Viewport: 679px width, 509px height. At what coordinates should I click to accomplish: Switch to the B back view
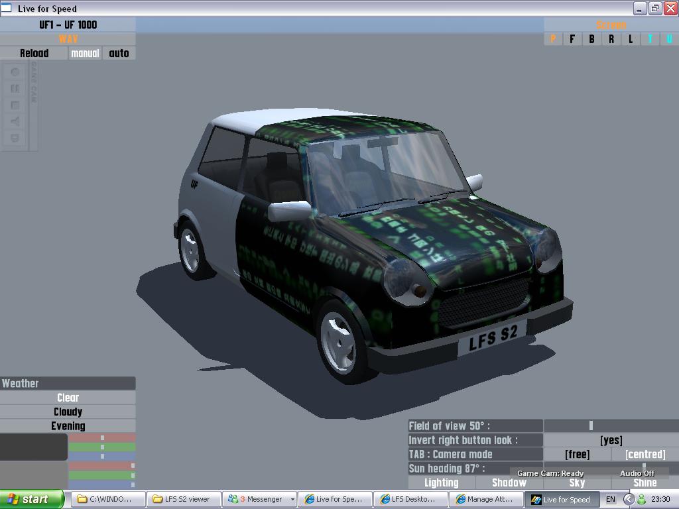tap(592, 39)
